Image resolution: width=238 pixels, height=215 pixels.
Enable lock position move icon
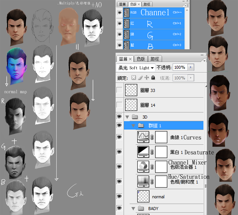tap(147, 78)
